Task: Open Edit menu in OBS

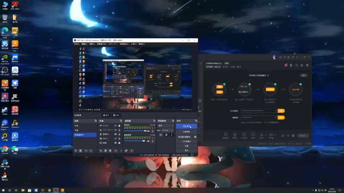Action: 84,44
